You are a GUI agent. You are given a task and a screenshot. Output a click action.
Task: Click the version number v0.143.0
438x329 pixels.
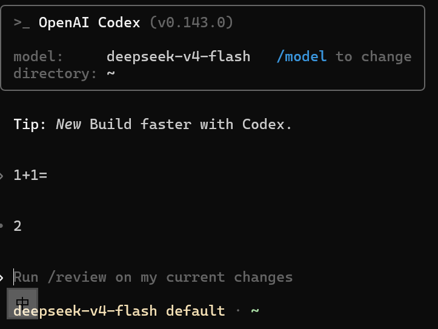point(191,22)
